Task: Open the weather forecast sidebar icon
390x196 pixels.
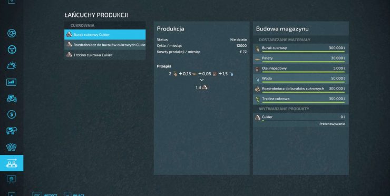Action: (x=12, y=66)
